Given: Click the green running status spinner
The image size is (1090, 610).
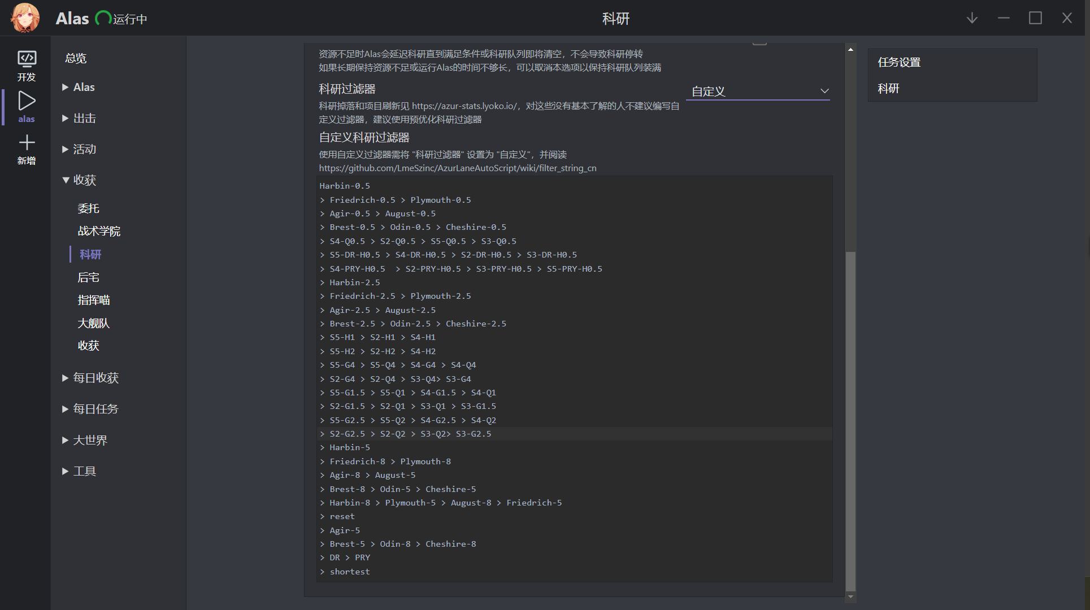Looking at the screenshot, I should click(103, 19).
